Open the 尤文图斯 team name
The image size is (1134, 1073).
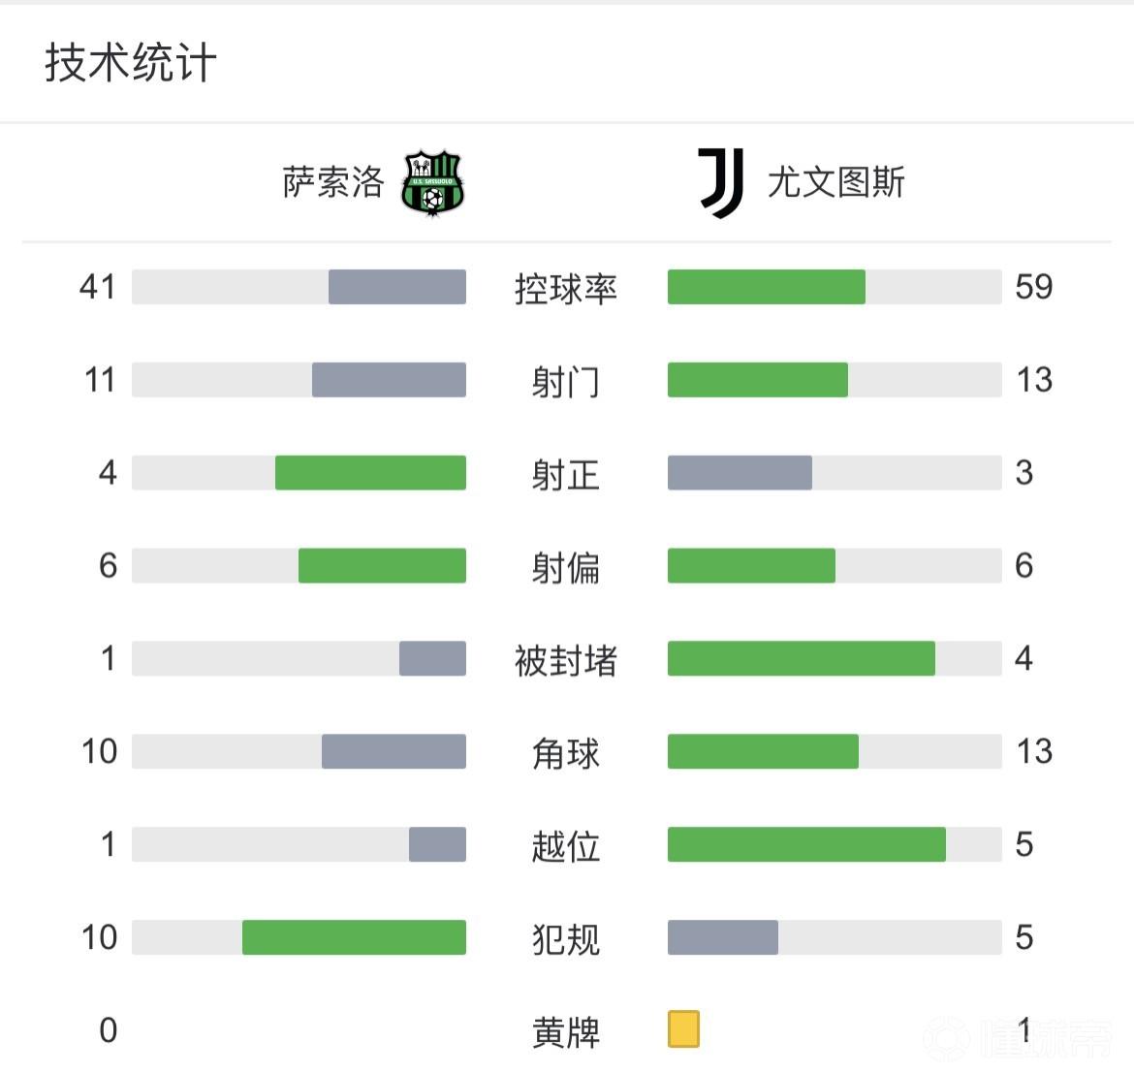835,182
